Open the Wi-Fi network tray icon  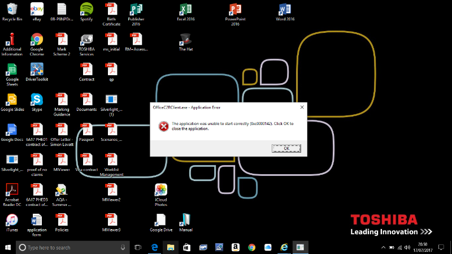tap(399, 247)
